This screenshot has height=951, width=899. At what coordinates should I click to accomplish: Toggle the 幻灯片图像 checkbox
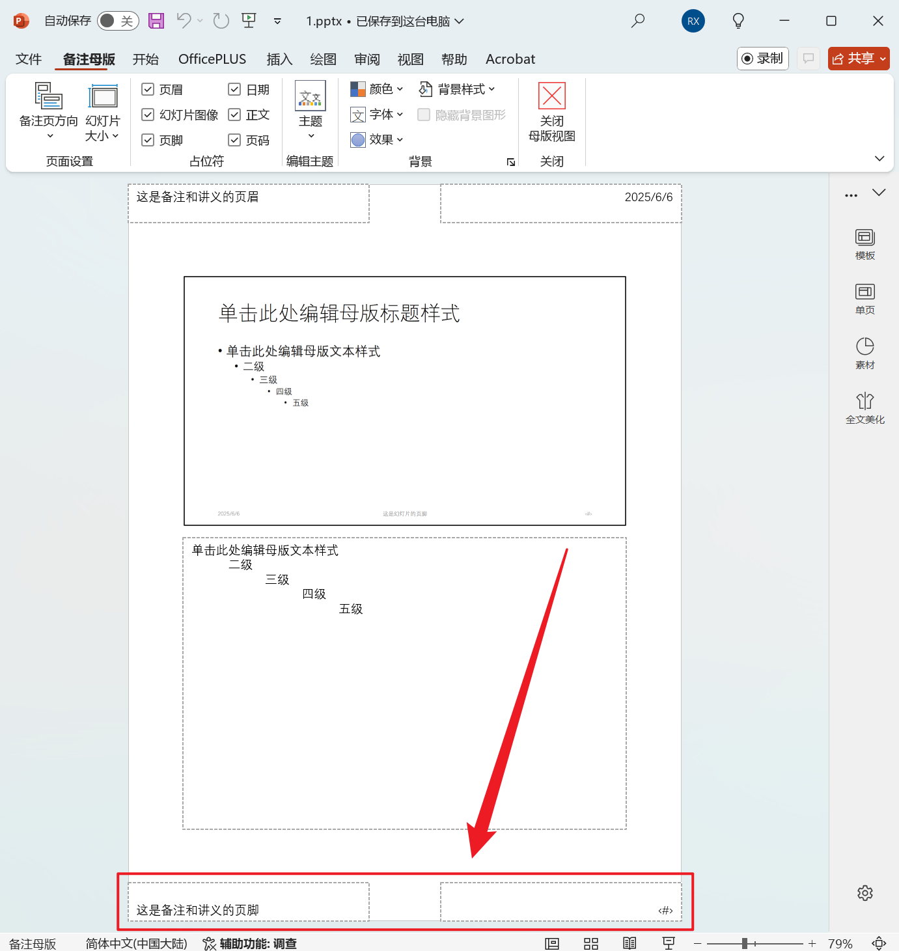(x=148, y=115)
